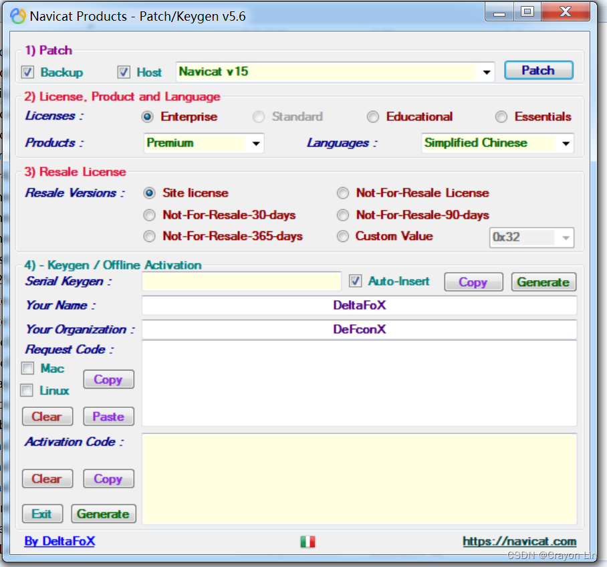Clear the activation code

[x=47, y=479]
